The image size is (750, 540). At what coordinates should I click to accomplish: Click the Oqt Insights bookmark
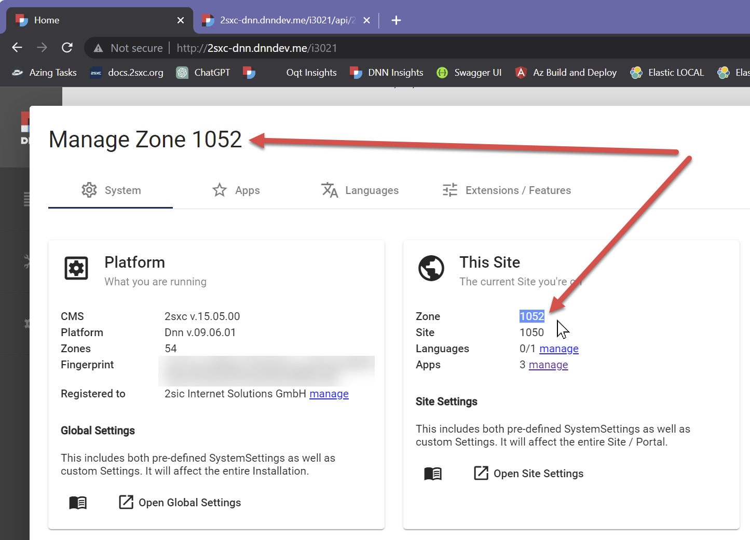point(311,73)
